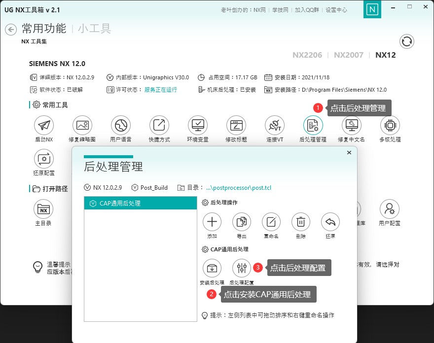Screen dimensions: 434x343
Task: Switch to the 常用功能 tab
Action: pos(44,29)
